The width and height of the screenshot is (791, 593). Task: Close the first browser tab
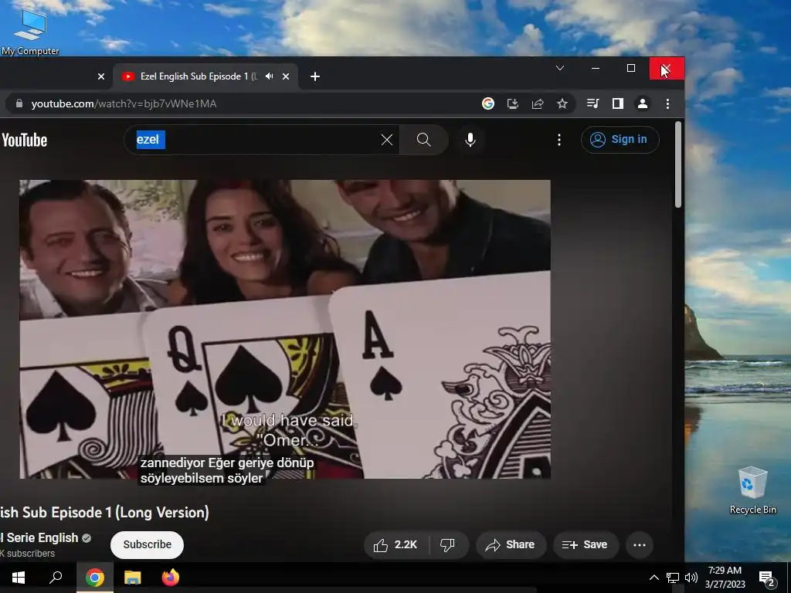tap(101, 76)
